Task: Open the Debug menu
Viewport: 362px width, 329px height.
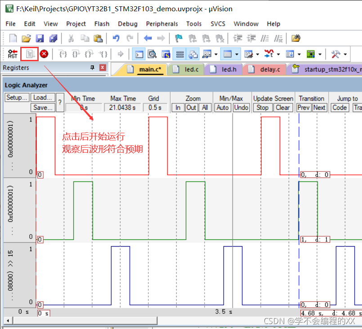Action: pos(128,24)
